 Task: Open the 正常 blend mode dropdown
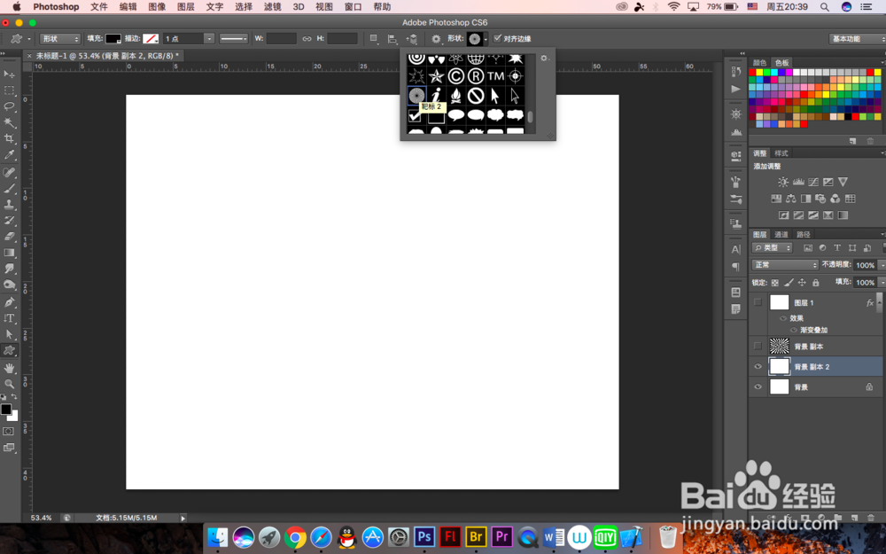[x=785, y=264]
